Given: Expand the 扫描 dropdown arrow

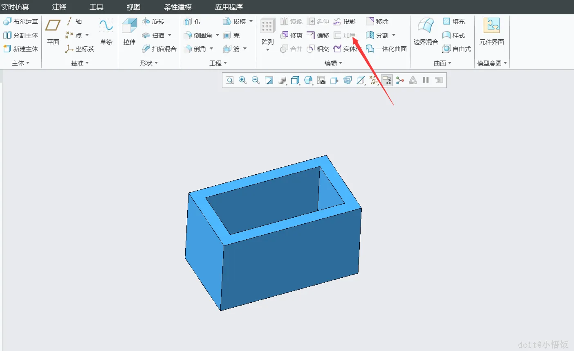Looking at the screenshot, I should pyautogui.click(x=170, y=35).
